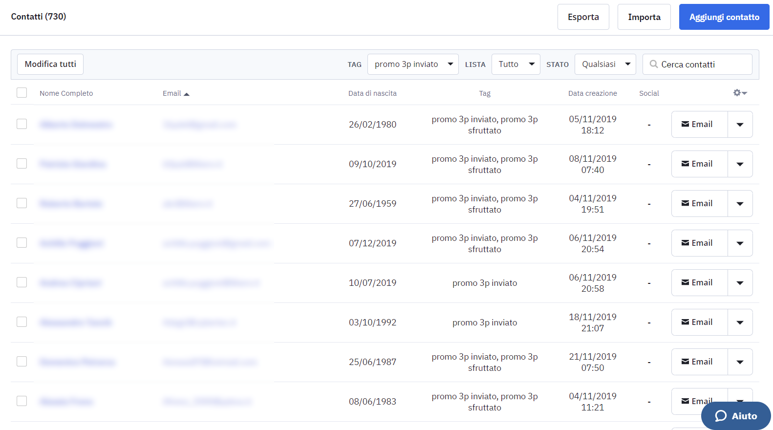This screenshot has height=430, width=773.
Task: Open the LISTA dropdown set to Tutto
Action: coord(515,64)
